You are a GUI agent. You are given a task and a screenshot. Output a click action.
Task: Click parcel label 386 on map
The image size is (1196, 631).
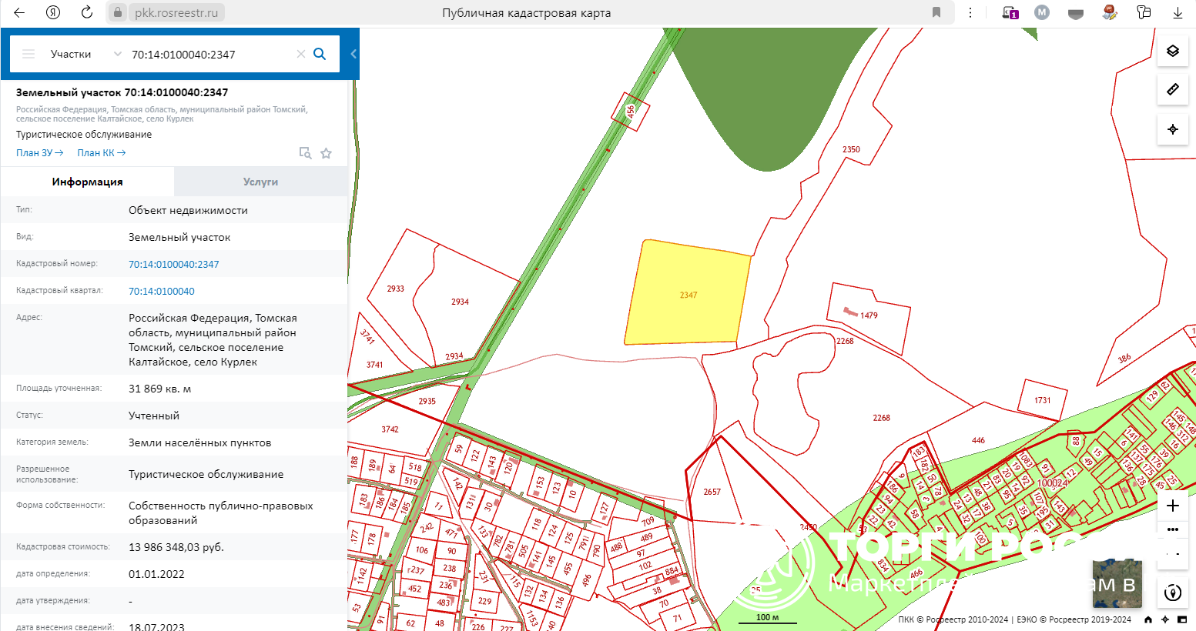(1124, 359)
